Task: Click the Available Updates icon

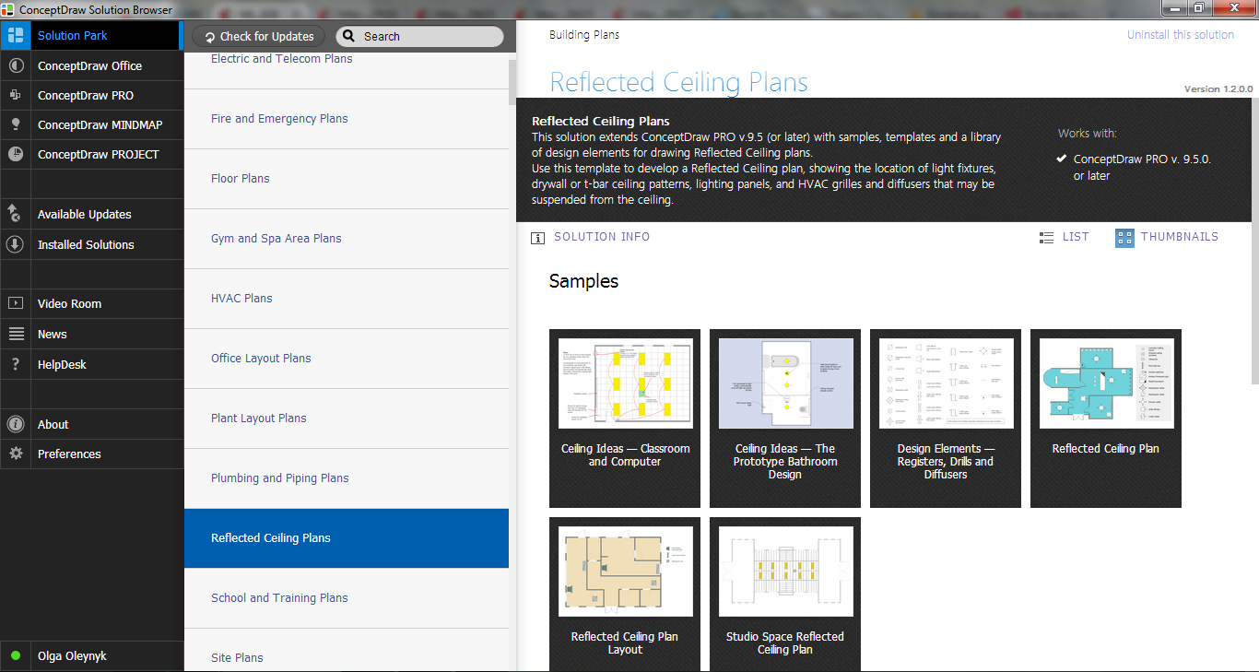Action: [x=15, y=214]
